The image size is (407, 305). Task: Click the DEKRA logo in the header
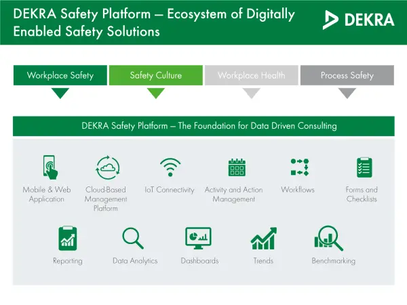[x=358, y=20]
